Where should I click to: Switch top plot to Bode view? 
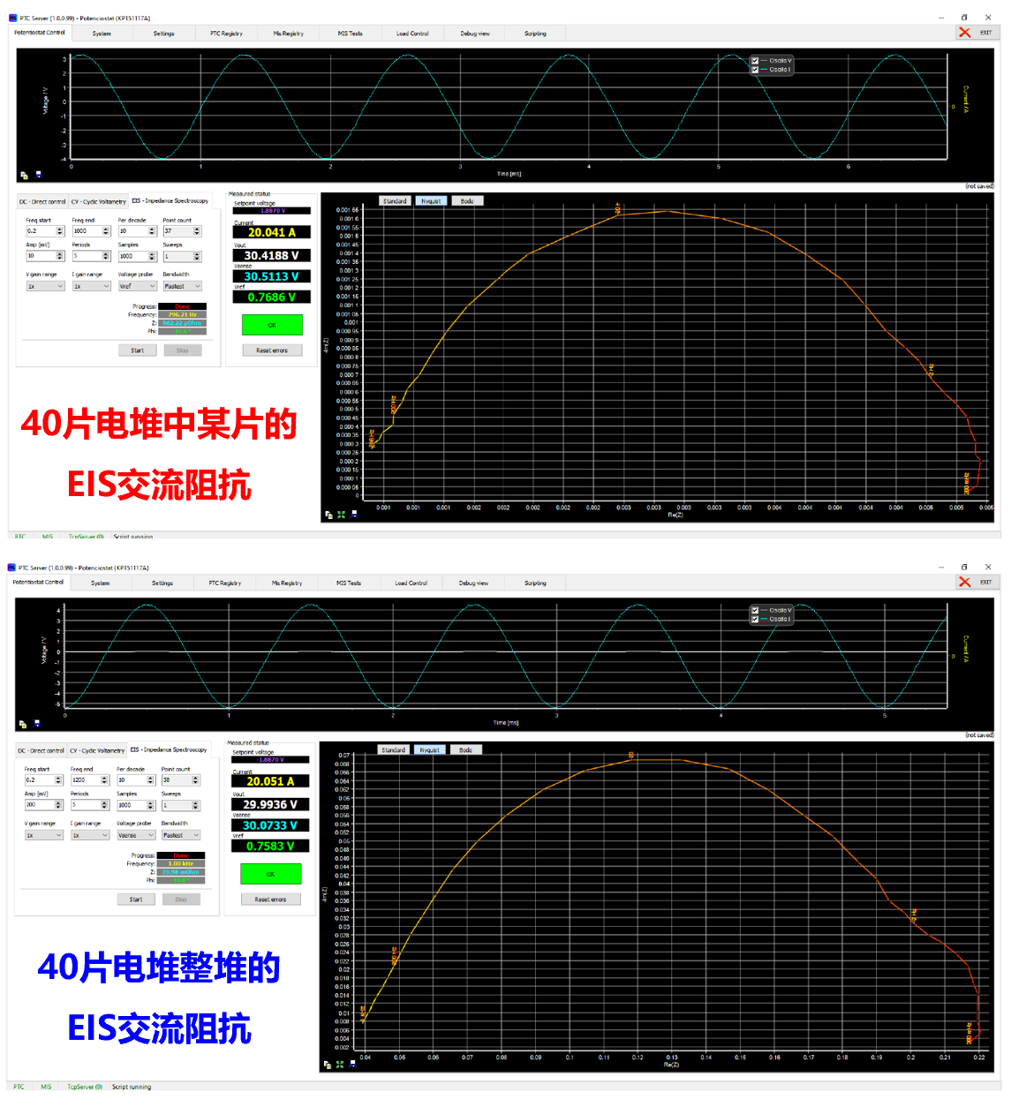click(x=467, y=201)
